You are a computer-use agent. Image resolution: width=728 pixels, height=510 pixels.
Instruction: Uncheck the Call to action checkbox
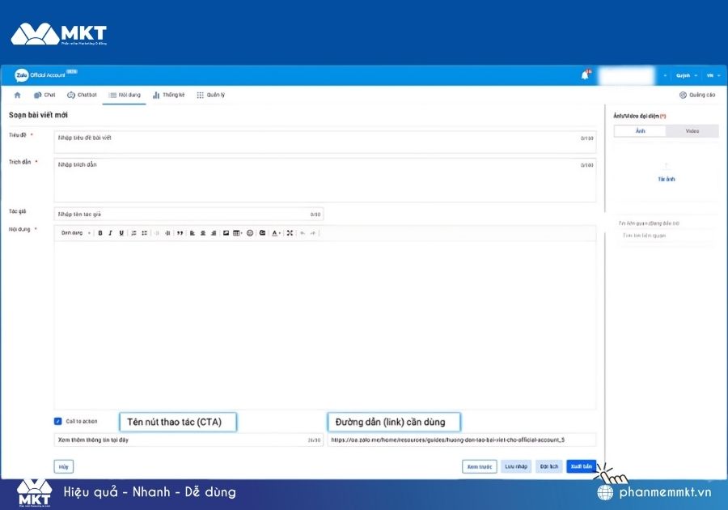coord(57,421)
